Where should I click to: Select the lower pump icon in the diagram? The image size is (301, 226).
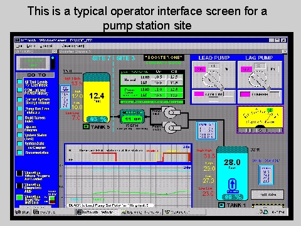coord(172,127)
